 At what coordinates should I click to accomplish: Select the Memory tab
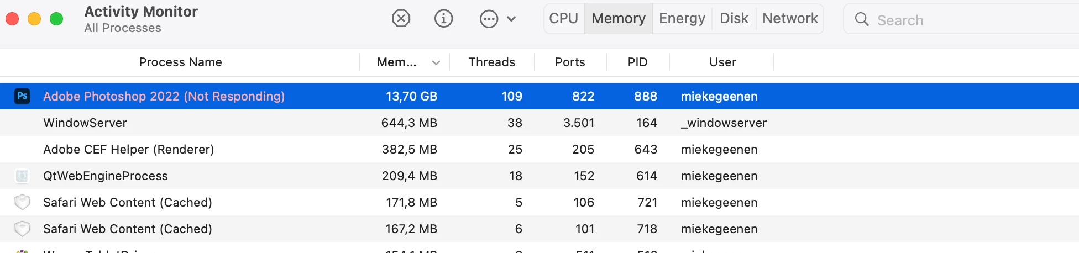coord(619,18)
